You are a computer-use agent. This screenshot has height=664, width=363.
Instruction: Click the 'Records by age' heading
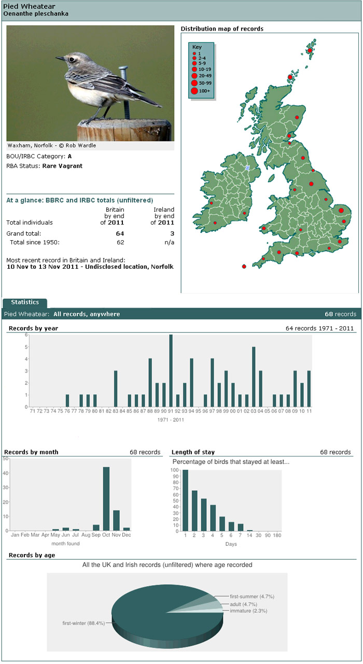pos(32,556)
